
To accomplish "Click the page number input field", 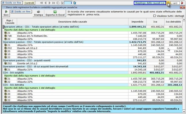I will (68, 3).
